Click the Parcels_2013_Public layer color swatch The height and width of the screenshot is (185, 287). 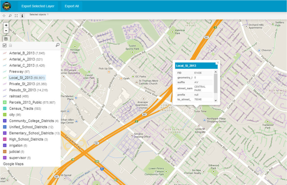click(x=5, y=102)
